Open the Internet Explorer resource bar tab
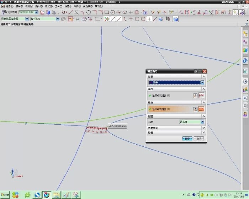249x199 pixels. [245, 71]
